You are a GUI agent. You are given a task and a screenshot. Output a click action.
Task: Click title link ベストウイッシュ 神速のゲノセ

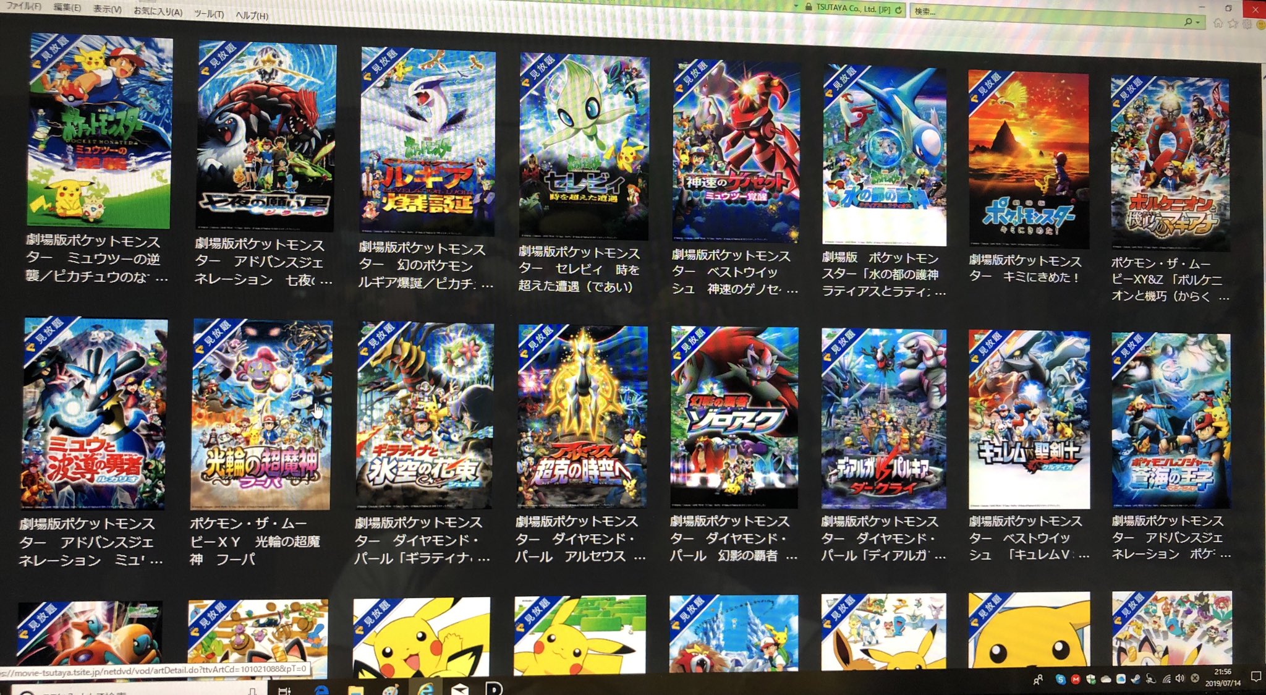coord(734,272)
